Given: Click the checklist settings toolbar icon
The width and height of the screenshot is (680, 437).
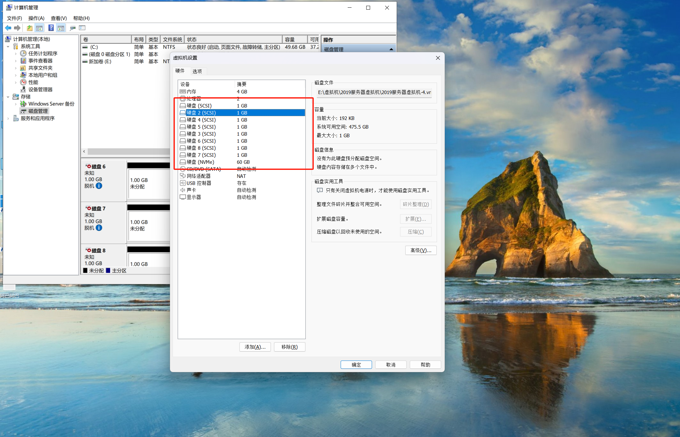Looking at the screenshot, I should [82, 28].
